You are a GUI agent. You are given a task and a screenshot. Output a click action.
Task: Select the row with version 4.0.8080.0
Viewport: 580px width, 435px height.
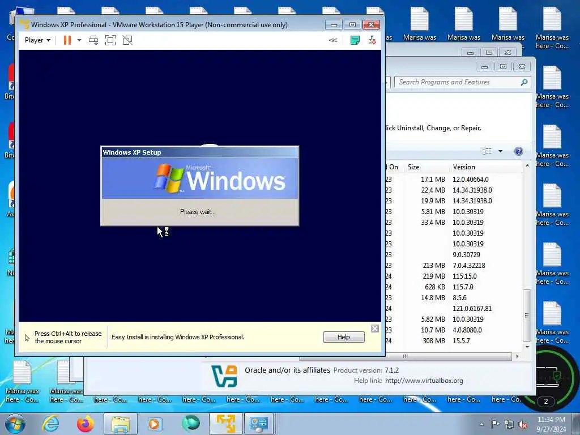[454, 330]
